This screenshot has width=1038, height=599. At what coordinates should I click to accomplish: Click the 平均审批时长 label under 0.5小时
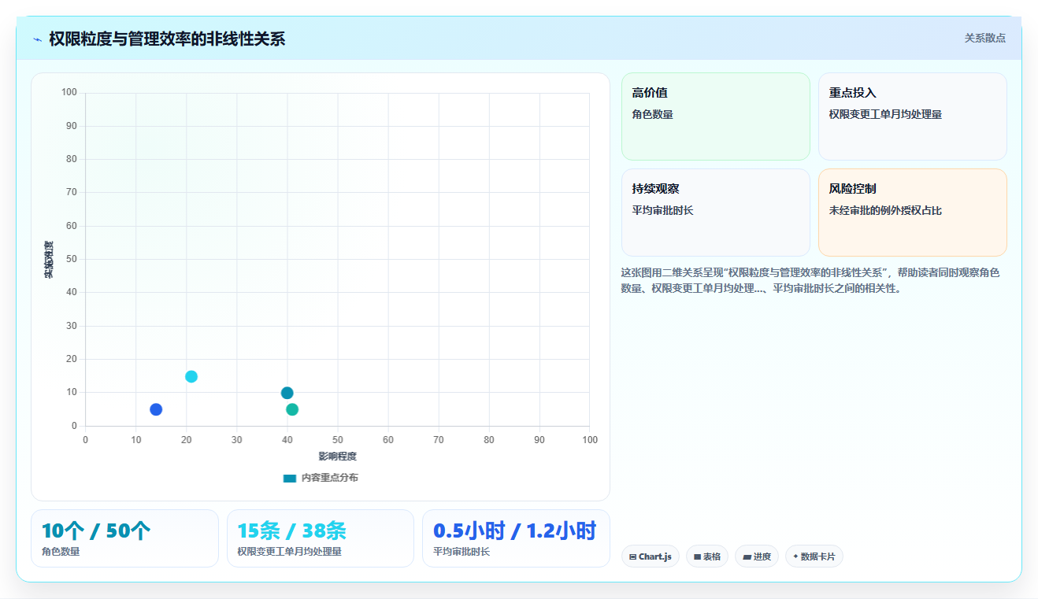click(462, 552)
